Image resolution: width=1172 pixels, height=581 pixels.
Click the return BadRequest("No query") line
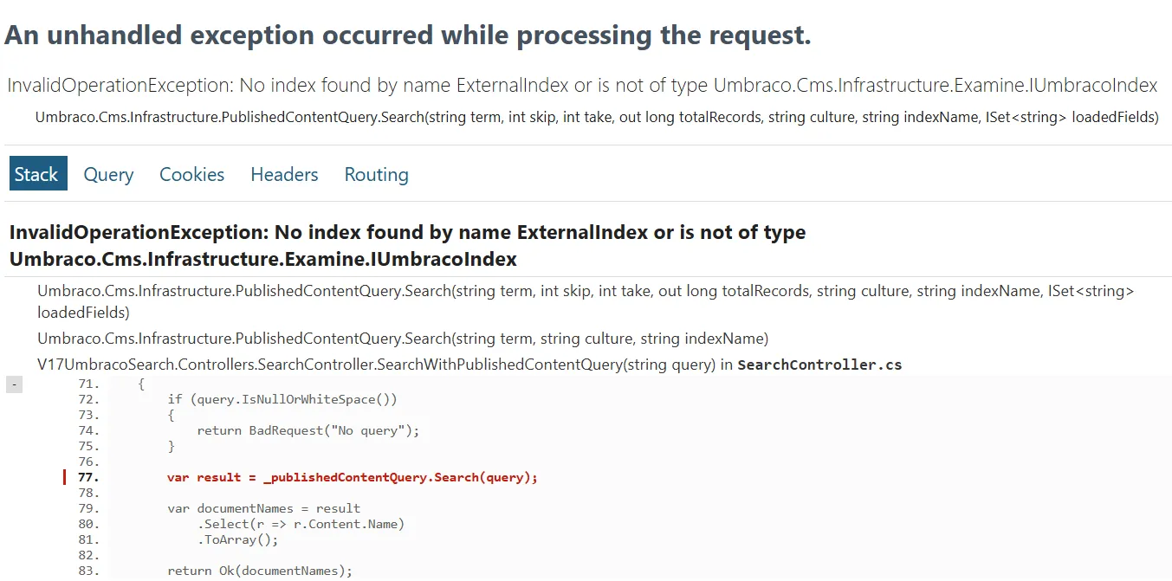[308, 430]
